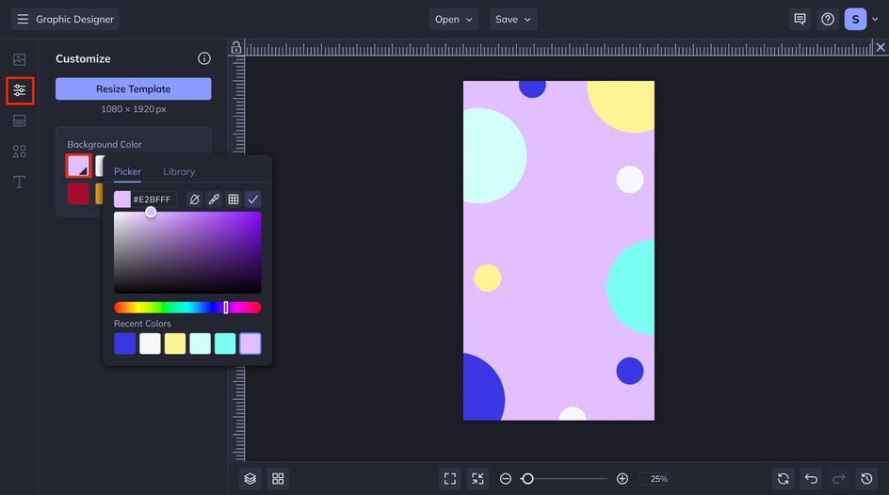Open the Graphics shapes panel icon

pos(19,152)
